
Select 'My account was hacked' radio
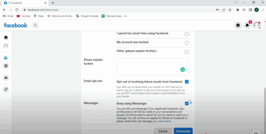[x=187, y=43]
